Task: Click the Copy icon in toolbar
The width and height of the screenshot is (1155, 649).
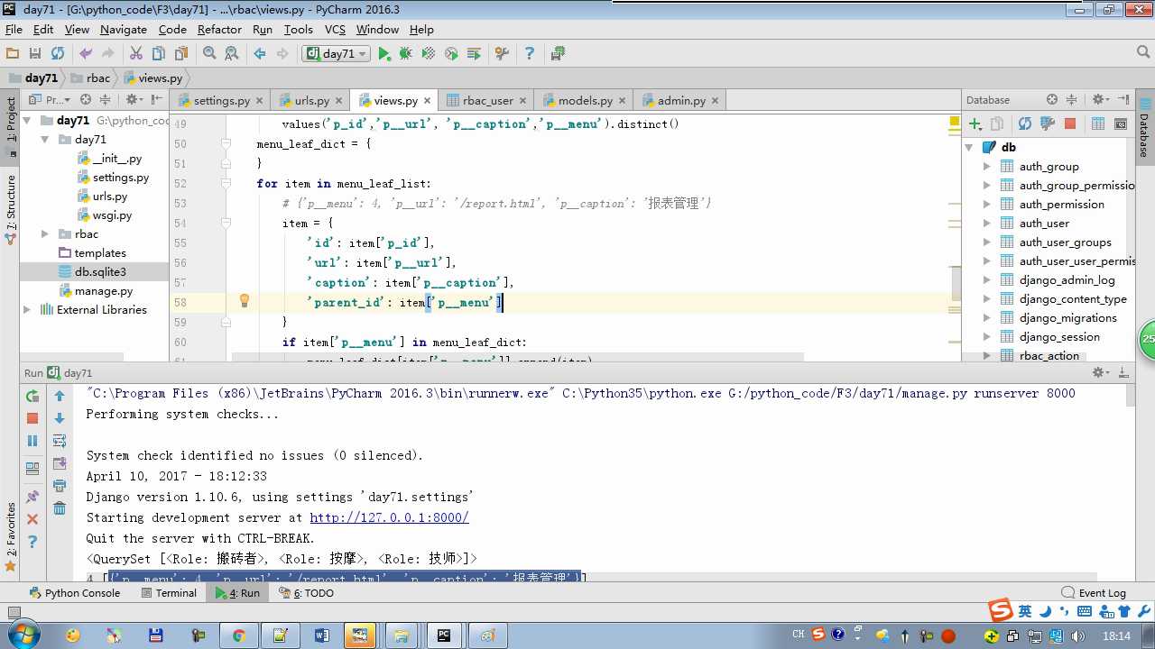Action: 159,54
